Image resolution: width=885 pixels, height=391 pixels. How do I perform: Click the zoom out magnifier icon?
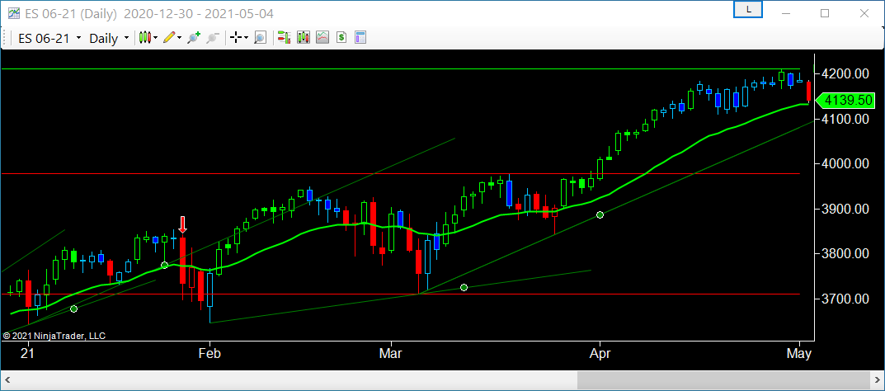coord(212,38)
